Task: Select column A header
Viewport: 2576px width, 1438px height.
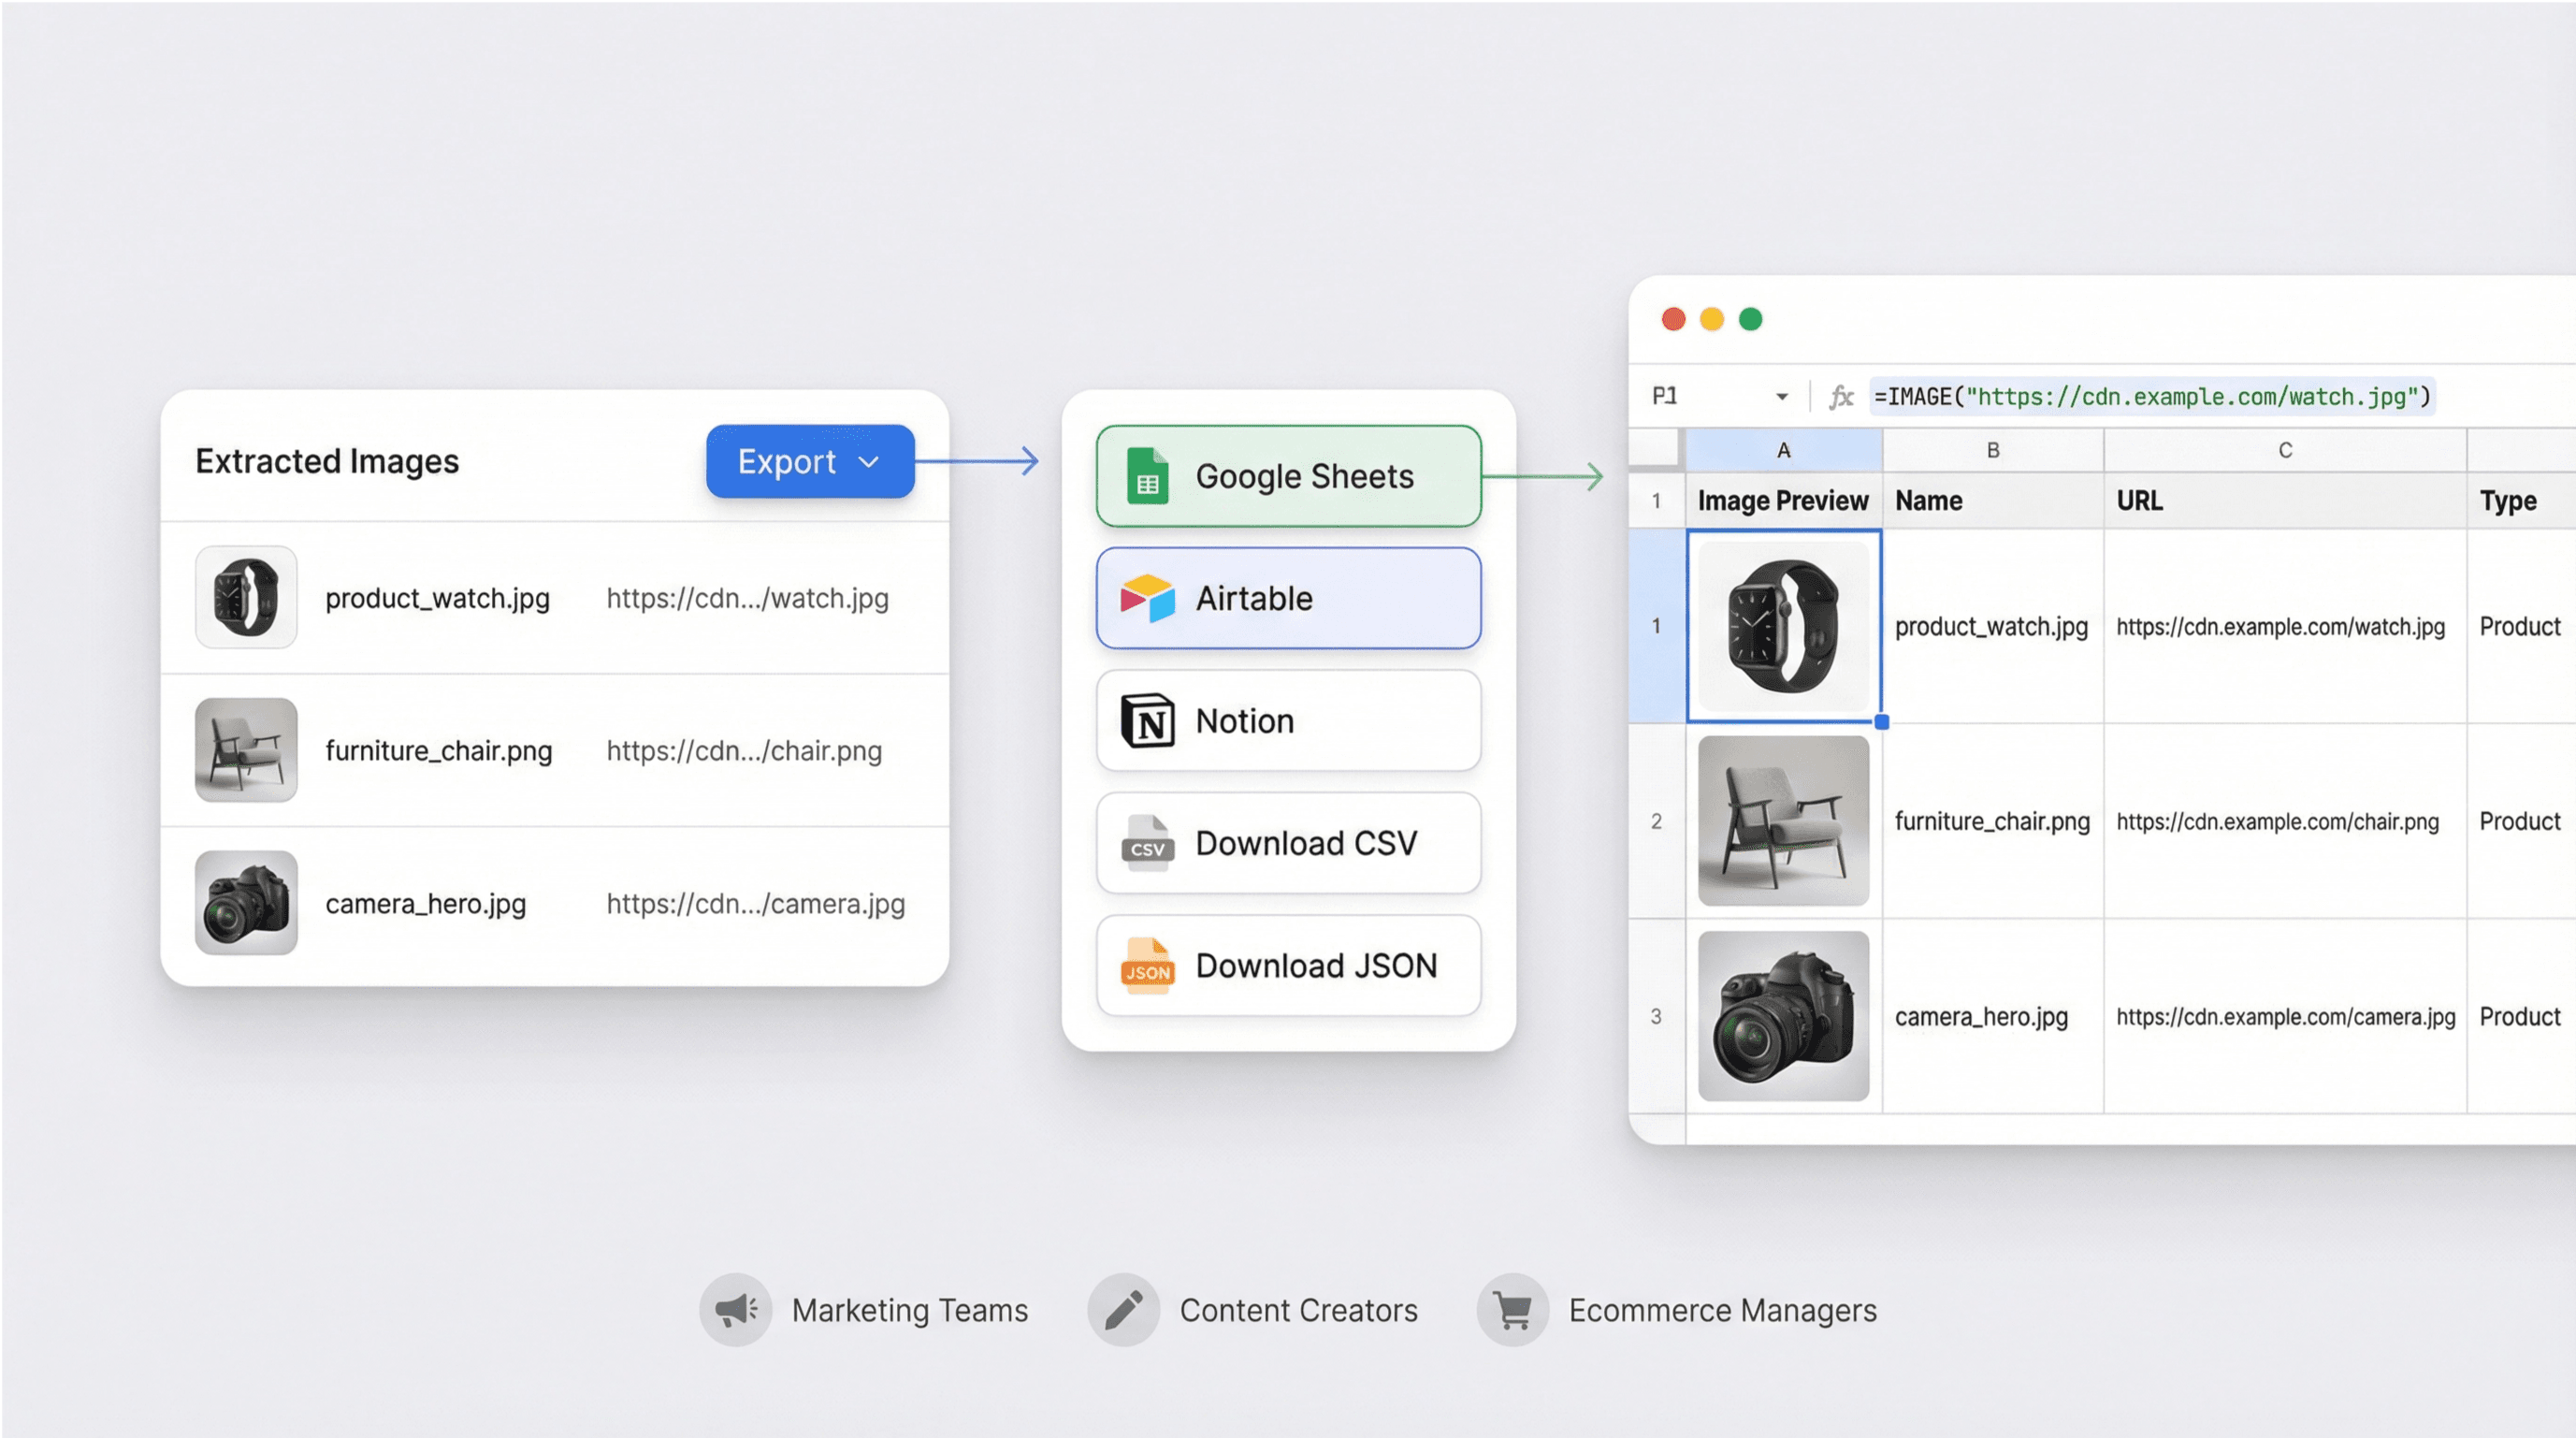Action: (1783, 450)
